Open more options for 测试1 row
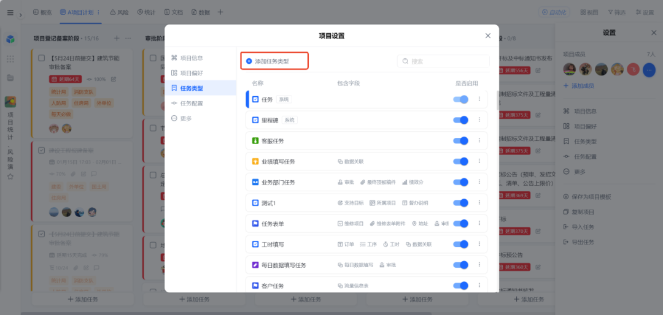The width and height of the screenshot is (663, 315). pos(479,203)
